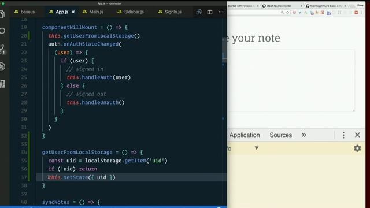Click 'componentWillMount' on line 19
The image size is (370, 208).
pos(69,27)
